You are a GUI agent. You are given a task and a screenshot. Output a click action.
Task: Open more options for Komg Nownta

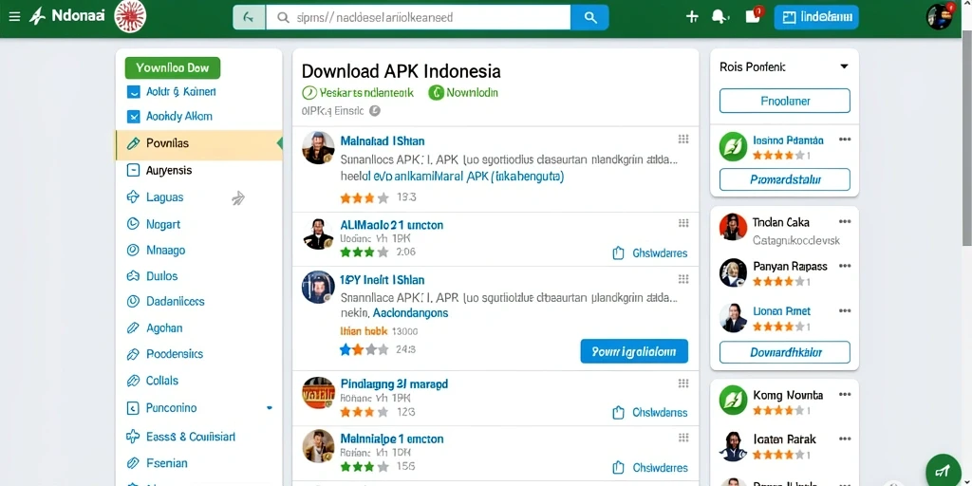point(845,394)
